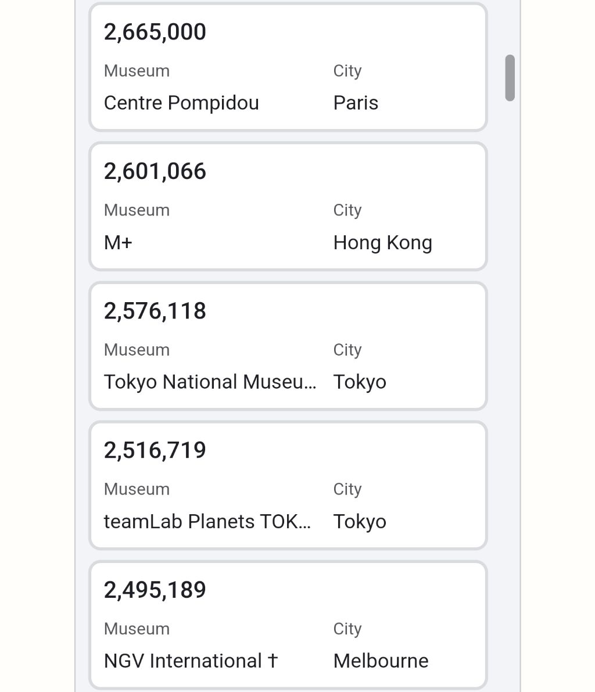Click the 2,576,118 visitor count
This screenshot has height=692, width=595.
(x=155, y=311)
